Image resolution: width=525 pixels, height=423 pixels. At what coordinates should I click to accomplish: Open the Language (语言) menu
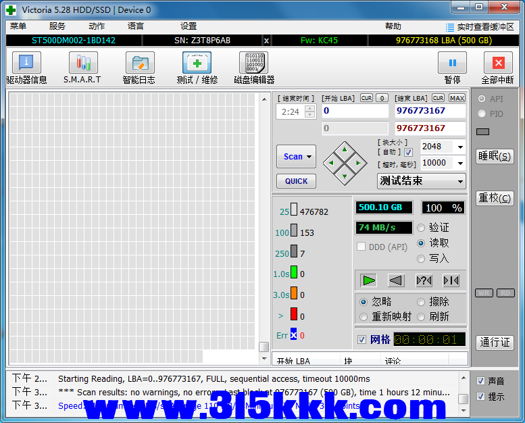pos(136,26)
